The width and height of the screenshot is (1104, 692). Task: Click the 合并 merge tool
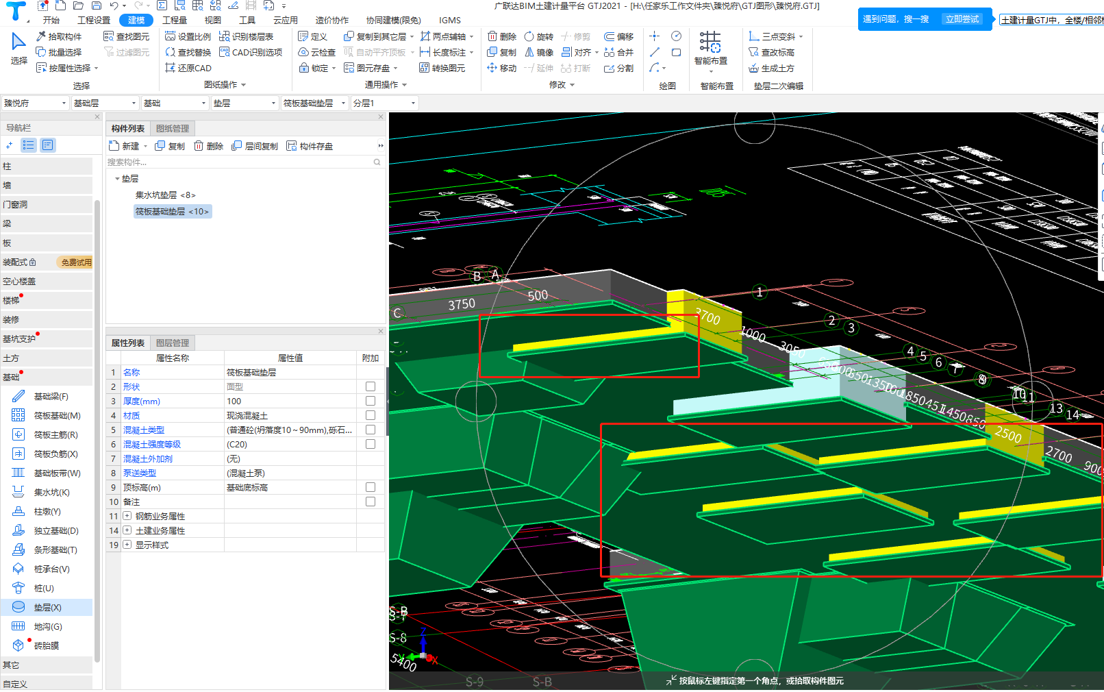619,52
